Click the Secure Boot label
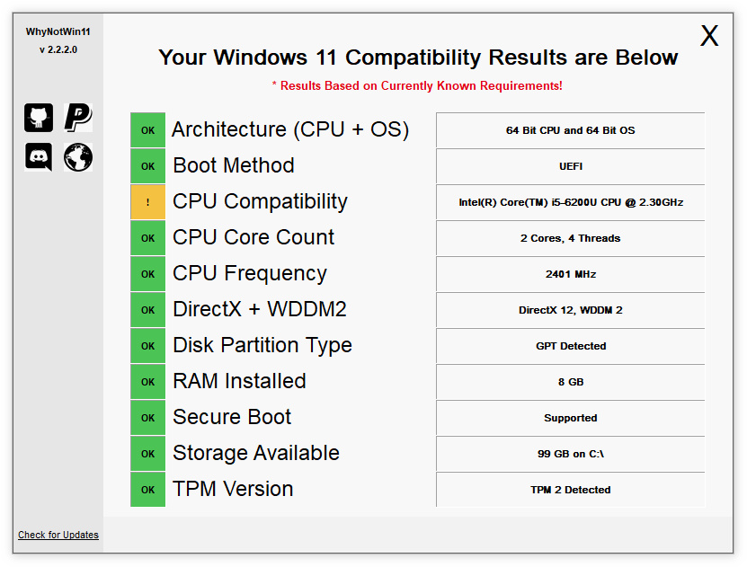The width and height of the screenshot is (747, 567). (x=232, y=417)
